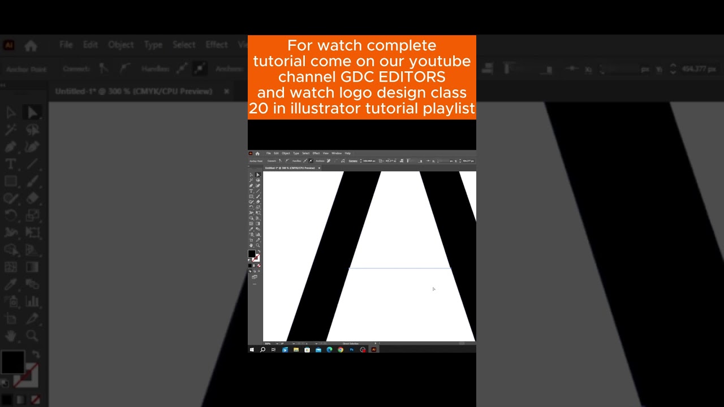Image resolution: width=724 pixels, height=407 pixels.
Task: Select the Zoom tool
Action: pyautogui.click(x=258, y=245)
